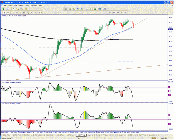Viewport: 174px width, 140px height.
Task: Click the Periods clock icon
Action: pos(99,9)
